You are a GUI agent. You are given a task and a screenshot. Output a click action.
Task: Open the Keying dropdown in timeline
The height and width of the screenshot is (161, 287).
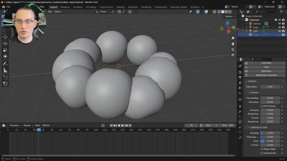28,125
